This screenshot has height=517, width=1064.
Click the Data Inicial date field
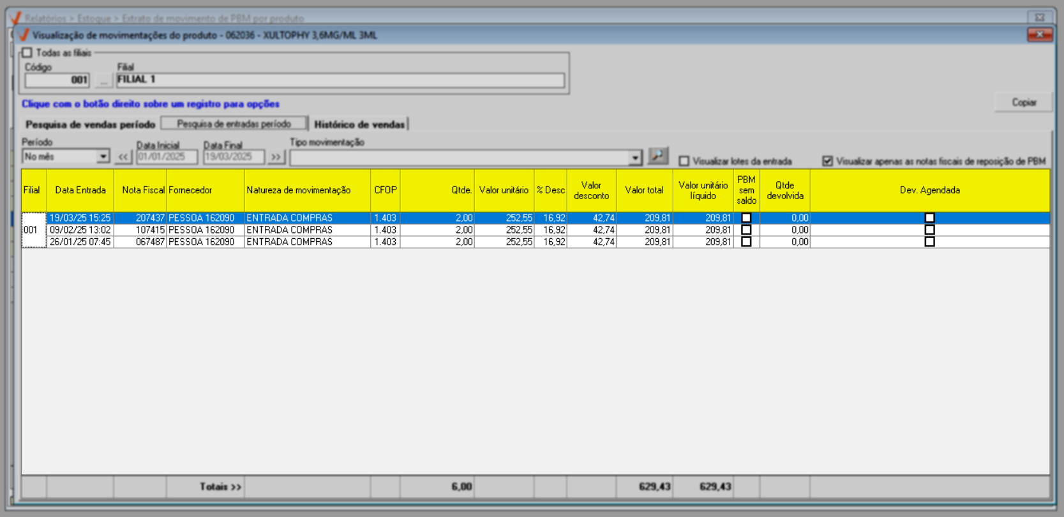click(167, 157)
